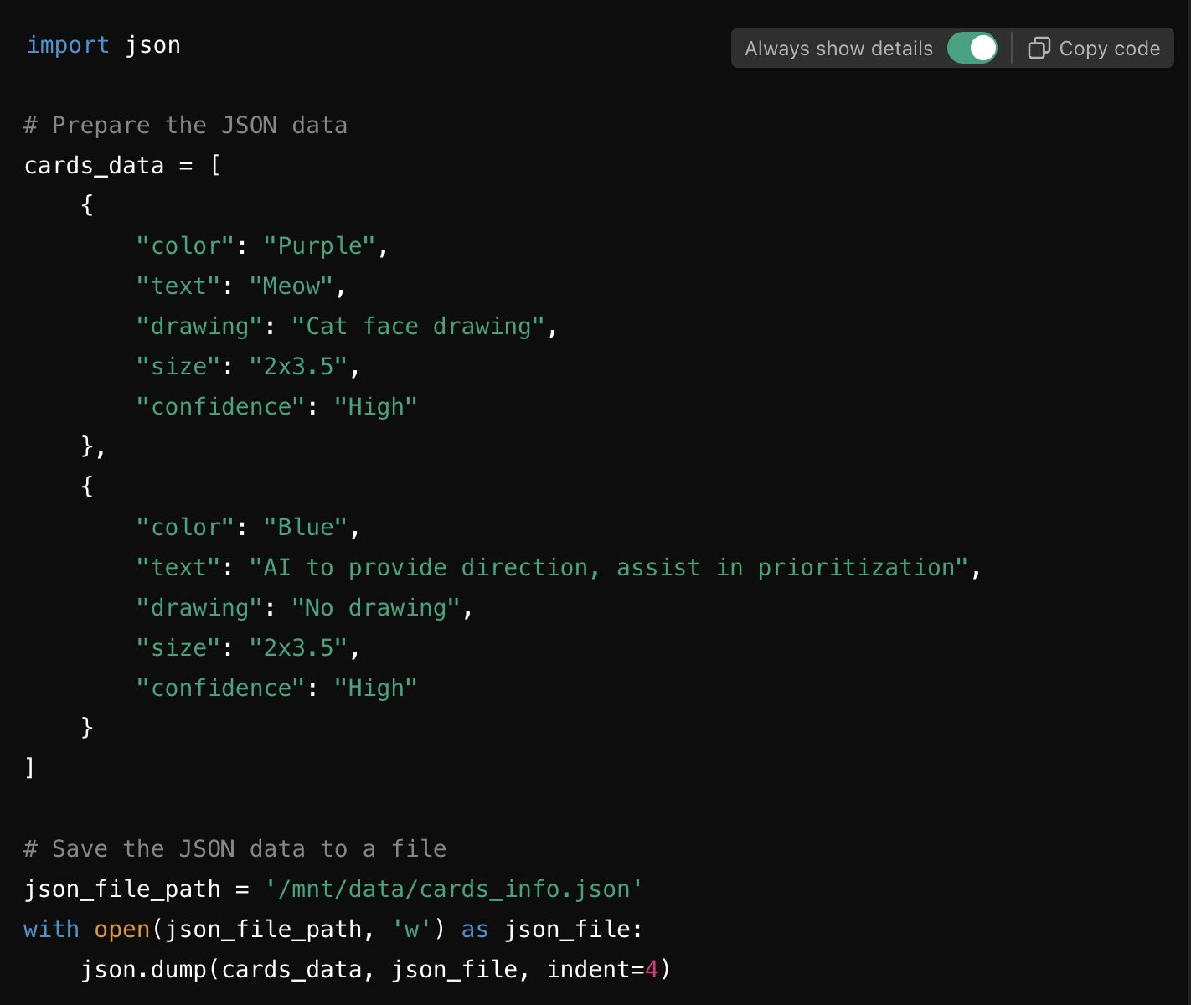Select the "Purple" color value string
1191x1005 pixels.
point(319,245)
